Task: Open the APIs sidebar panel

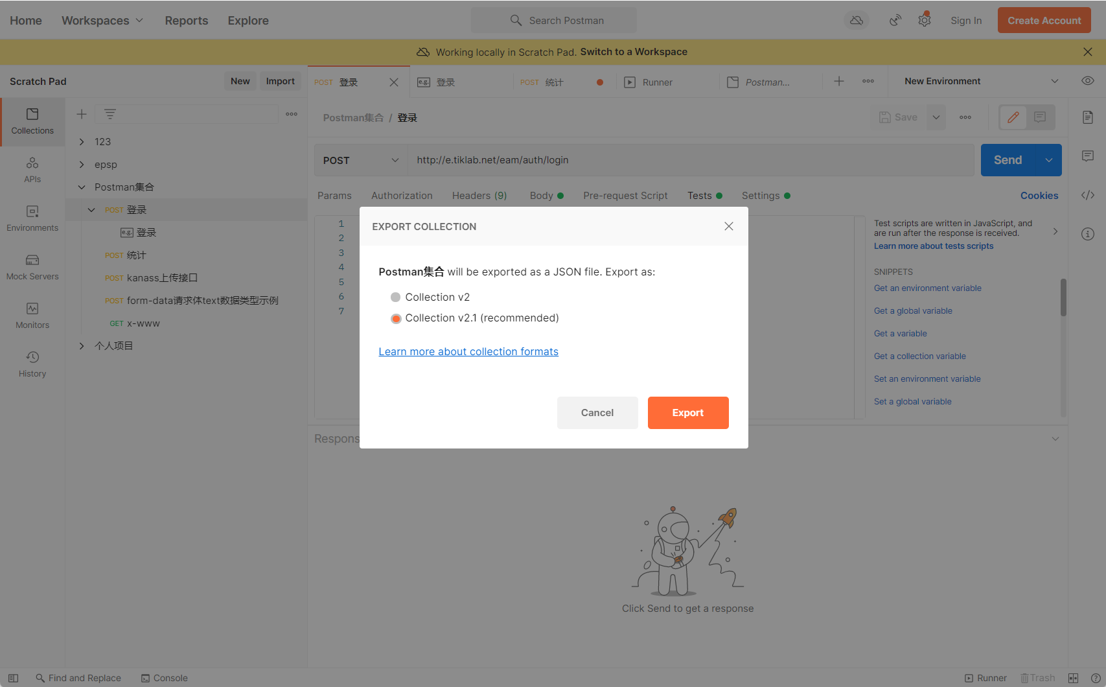Action: [32, 170]
